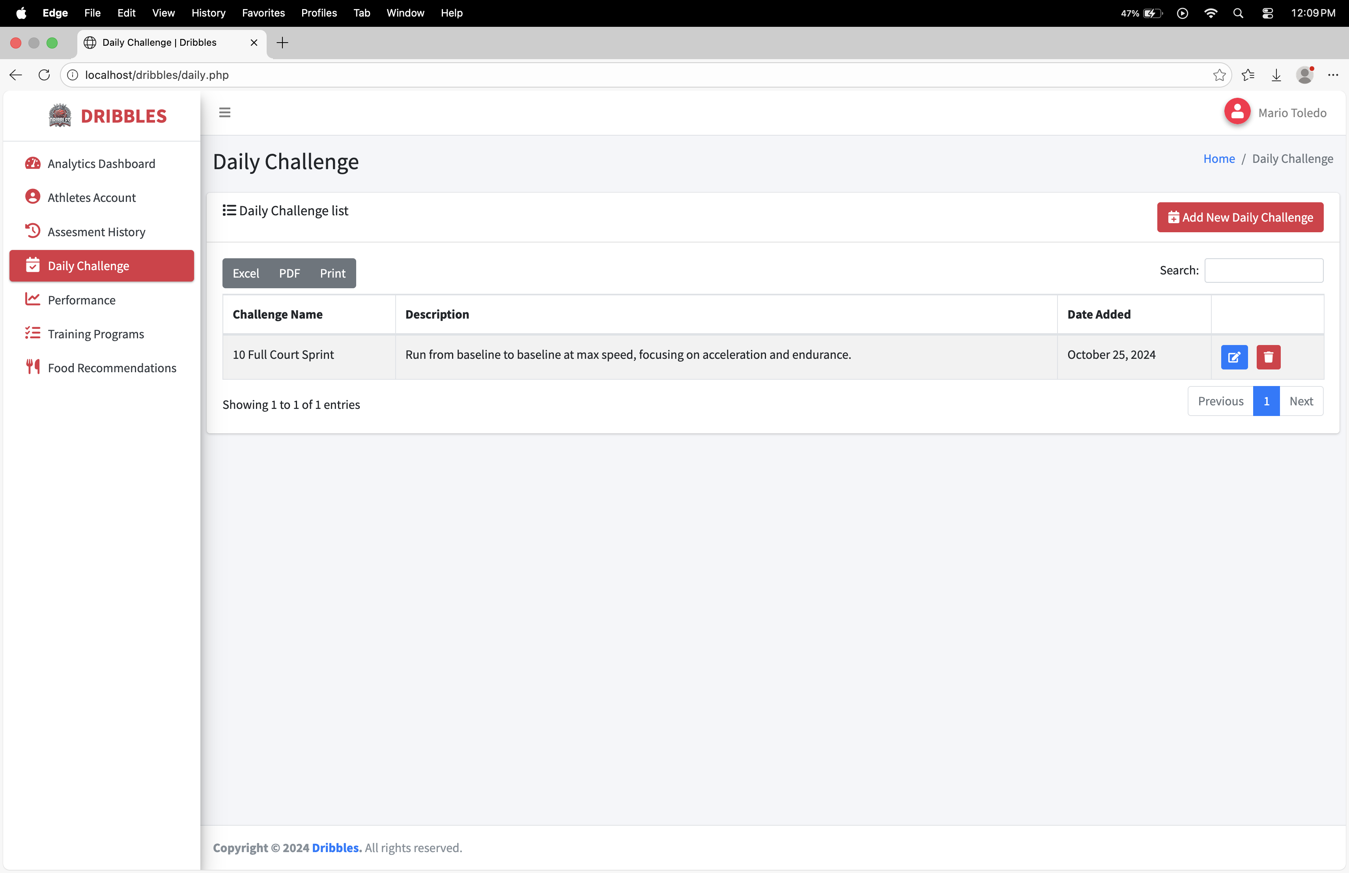Click the blue edit challenge icon
This screenshot has height=873, width=1349.
1234,357
